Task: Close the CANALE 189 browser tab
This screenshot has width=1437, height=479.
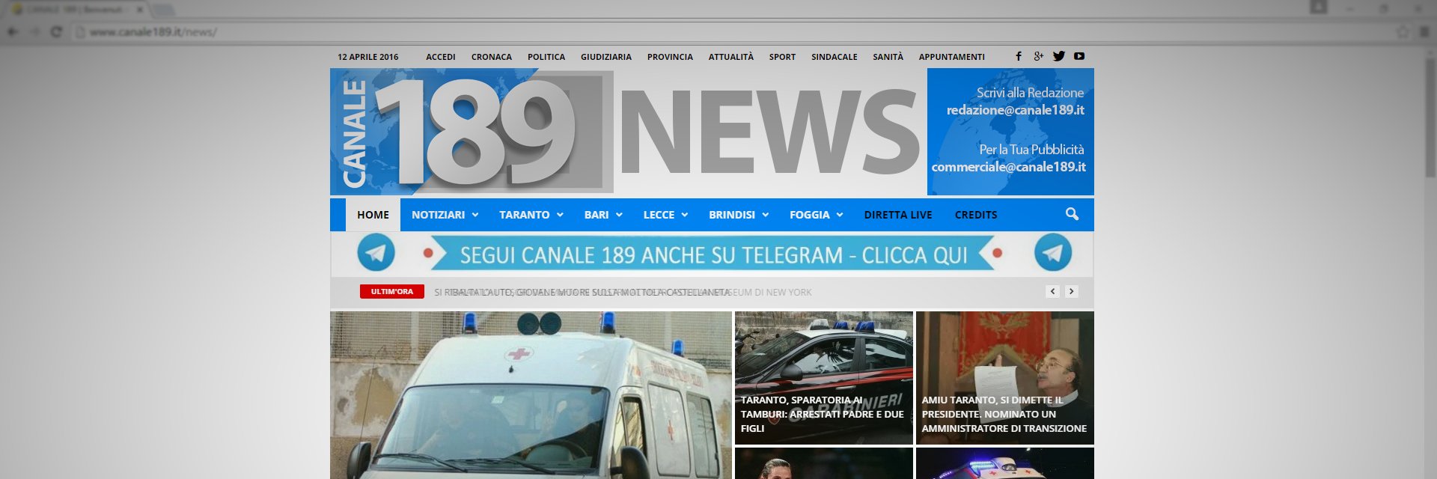Action: point(139,10)
